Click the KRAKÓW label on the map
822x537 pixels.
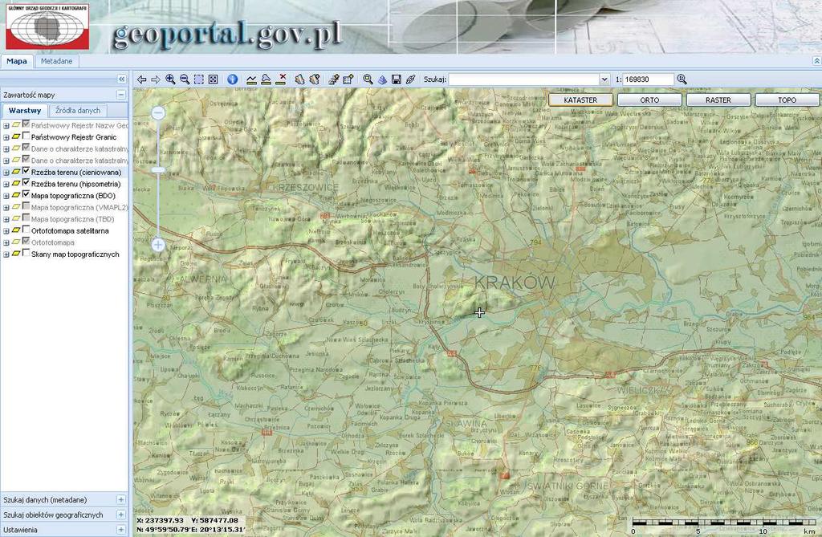tap(515, 283)
